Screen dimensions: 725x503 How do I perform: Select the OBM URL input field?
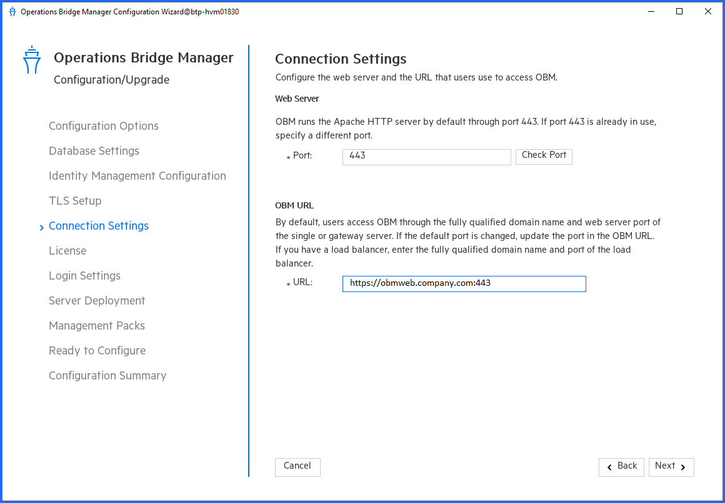tap(464, 283)
